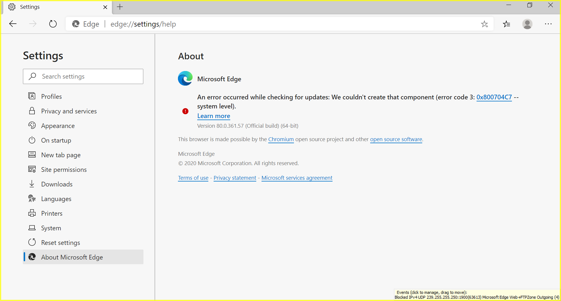
Task: Open Downloads settings
Action: click(x=83, y=184)
